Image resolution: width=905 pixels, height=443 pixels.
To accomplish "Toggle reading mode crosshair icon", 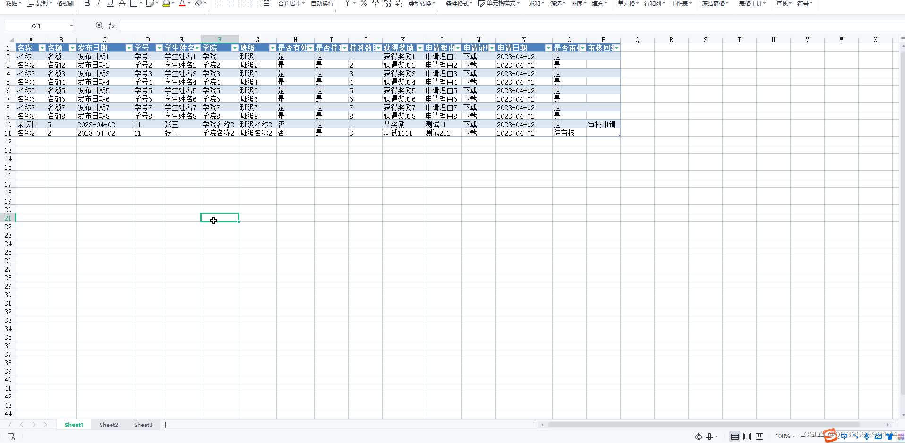I will tap(709, 436).
